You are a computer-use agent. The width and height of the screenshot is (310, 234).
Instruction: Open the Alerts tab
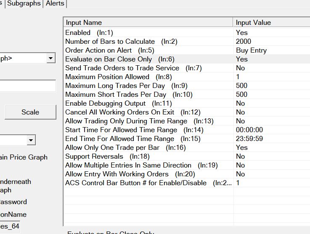55,3
